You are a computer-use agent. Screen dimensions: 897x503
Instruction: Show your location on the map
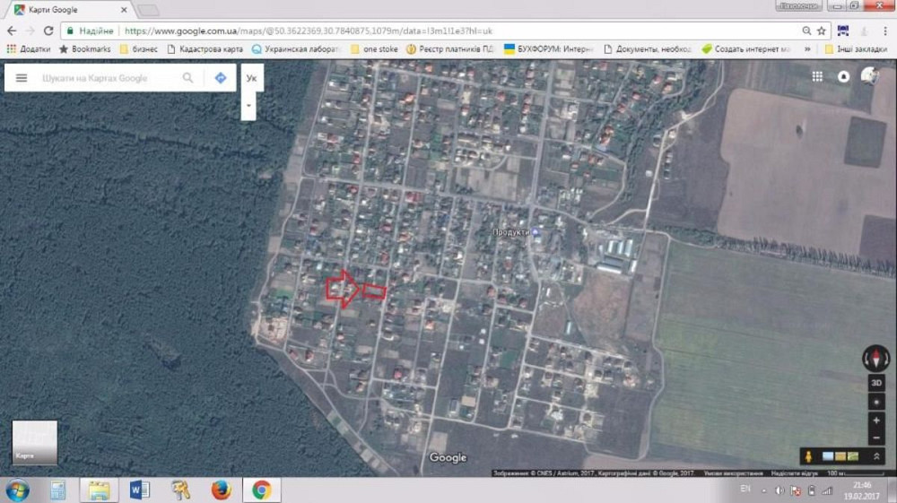click(x=876, y=401)
